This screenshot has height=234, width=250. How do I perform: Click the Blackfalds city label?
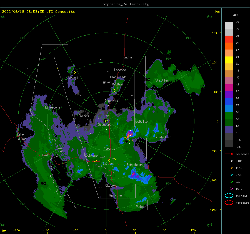tap(118, 77)
